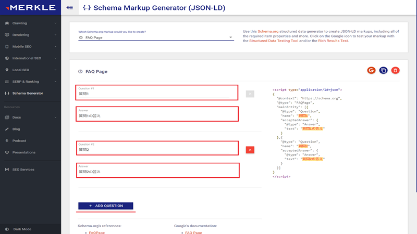This screenshot has height=234, width=417.
Task: Expand the Local SEO chevron
Action: click(55, 70)
